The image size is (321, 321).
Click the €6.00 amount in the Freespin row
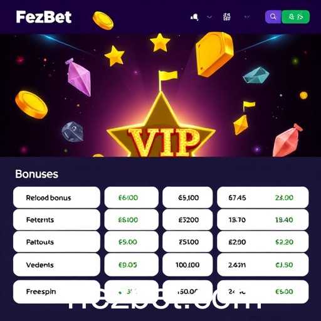(284, 292)
